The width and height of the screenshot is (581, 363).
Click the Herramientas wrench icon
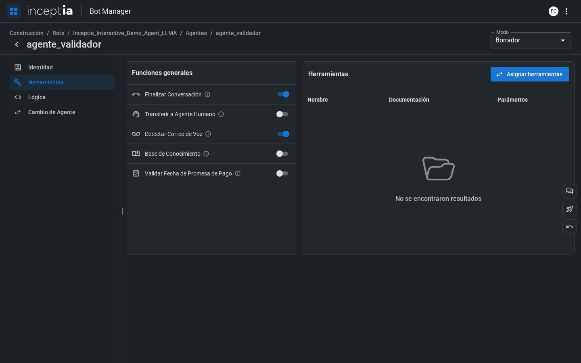(x=18, y=82)
